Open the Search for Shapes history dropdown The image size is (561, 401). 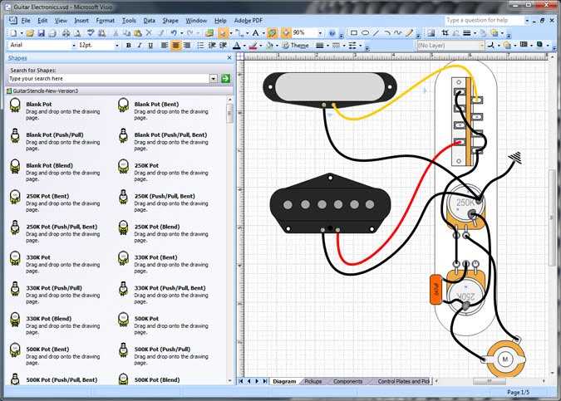pos(214,78)
